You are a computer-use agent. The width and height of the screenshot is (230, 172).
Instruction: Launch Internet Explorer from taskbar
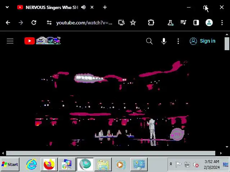click(31, 164)
